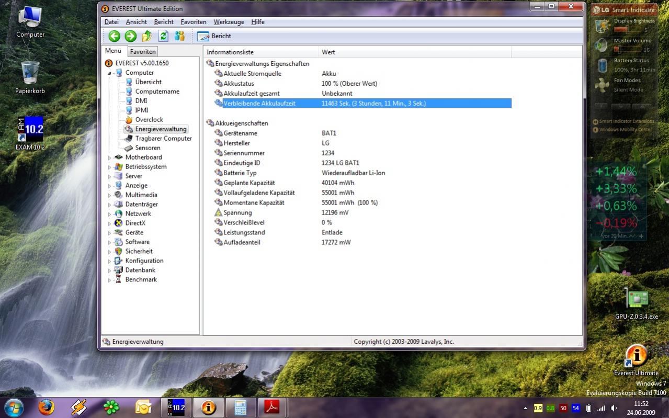The image size is (669, 418).
Task: Expand the Betriebssystem tree node
Action: [x=110, y=167]
